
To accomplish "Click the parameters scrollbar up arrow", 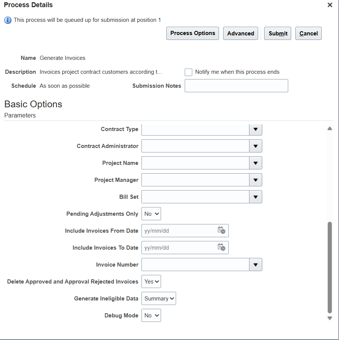I will pyautogui.click(x=330, y=129).
